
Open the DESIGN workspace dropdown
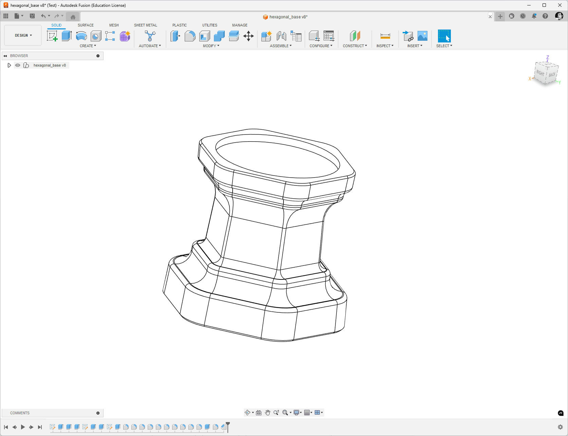click(x=23, y=35)
